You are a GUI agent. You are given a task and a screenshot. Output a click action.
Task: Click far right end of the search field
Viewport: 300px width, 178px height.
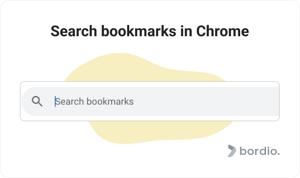[275, 101]
